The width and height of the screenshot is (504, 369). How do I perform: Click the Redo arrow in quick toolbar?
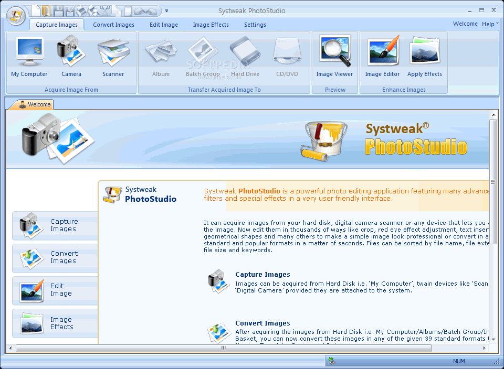(151, 11)
